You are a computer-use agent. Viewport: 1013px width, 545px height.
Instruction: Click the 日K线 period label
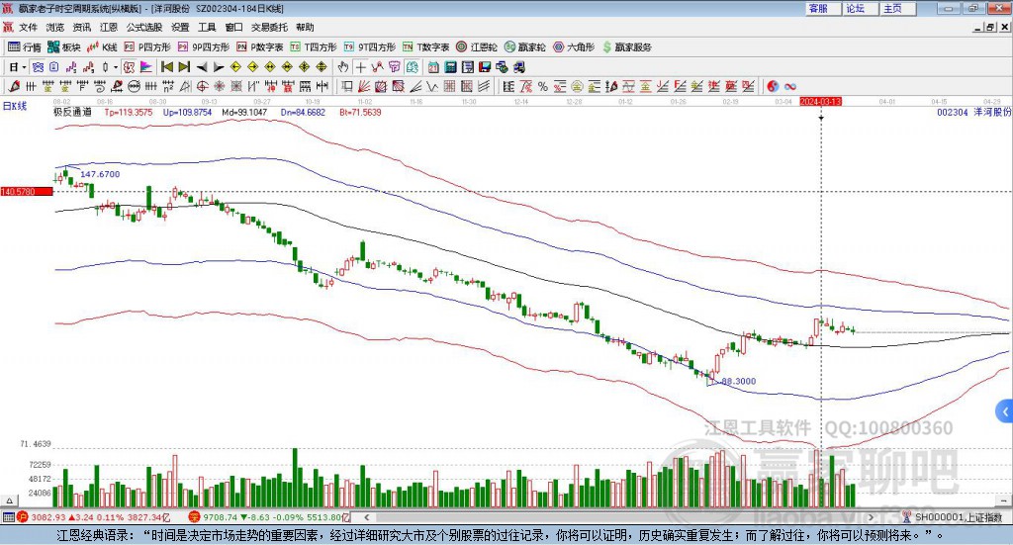15,106
